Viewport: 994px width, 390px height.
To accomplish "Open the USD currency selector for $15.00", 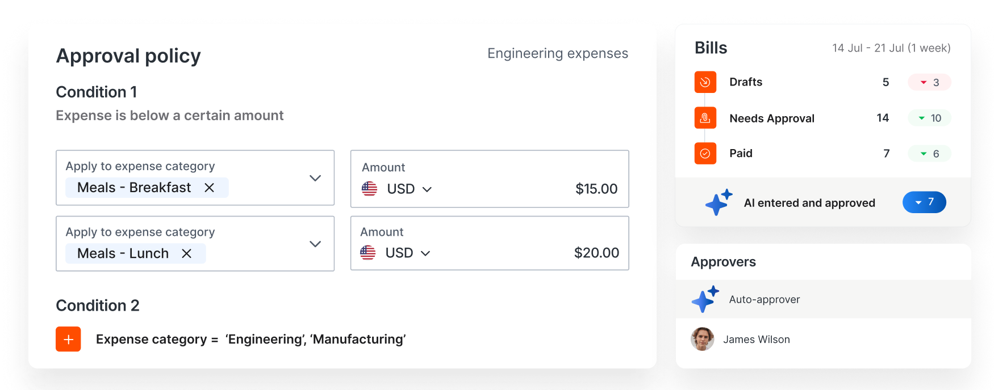I will pyautogui.click(x=409, y=189).
